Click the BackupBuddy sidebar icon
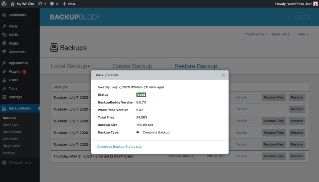The width and height of the screenshot is (319, 182). coord(4,108)
